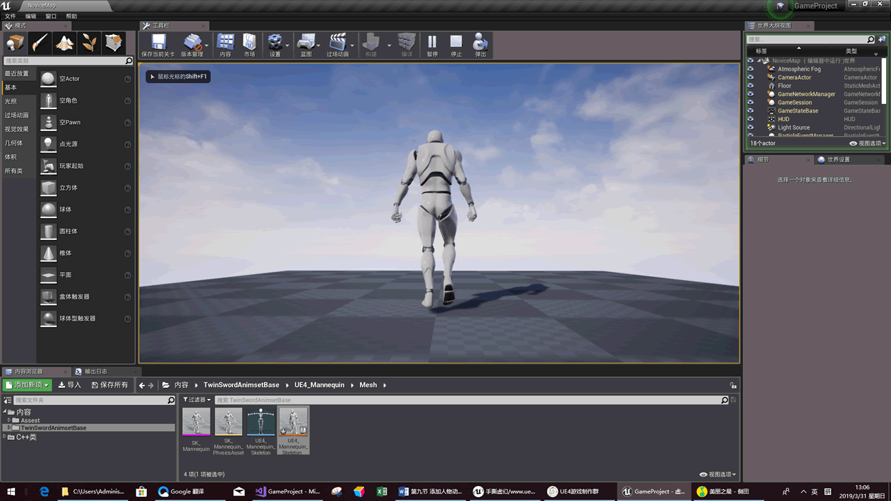891x501 pixels.
Task: Select the Landscape mountain mode icon
Action: [x=64, y=43]
